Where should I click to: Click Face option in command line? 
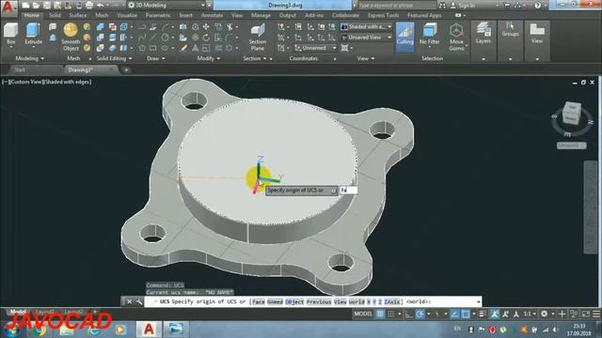point(259,302)
